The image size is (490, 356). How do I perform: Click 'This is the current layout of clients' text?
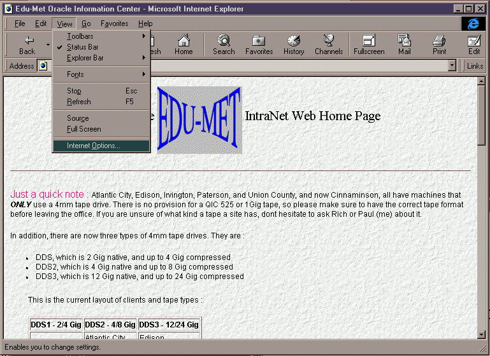tap(115, 300)
